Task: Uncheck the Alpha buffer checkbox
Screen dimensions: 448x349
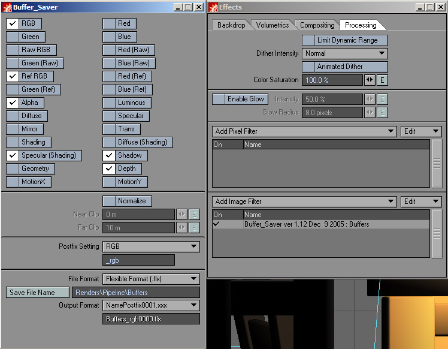Action: [13, 103]
